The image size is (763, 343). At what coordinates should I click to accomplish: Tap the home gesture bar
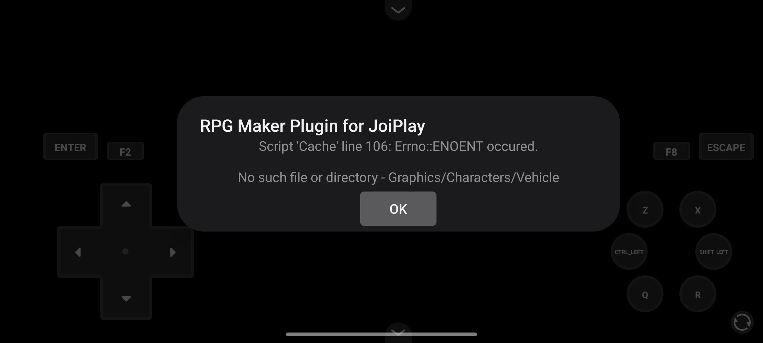pos(381,334)
